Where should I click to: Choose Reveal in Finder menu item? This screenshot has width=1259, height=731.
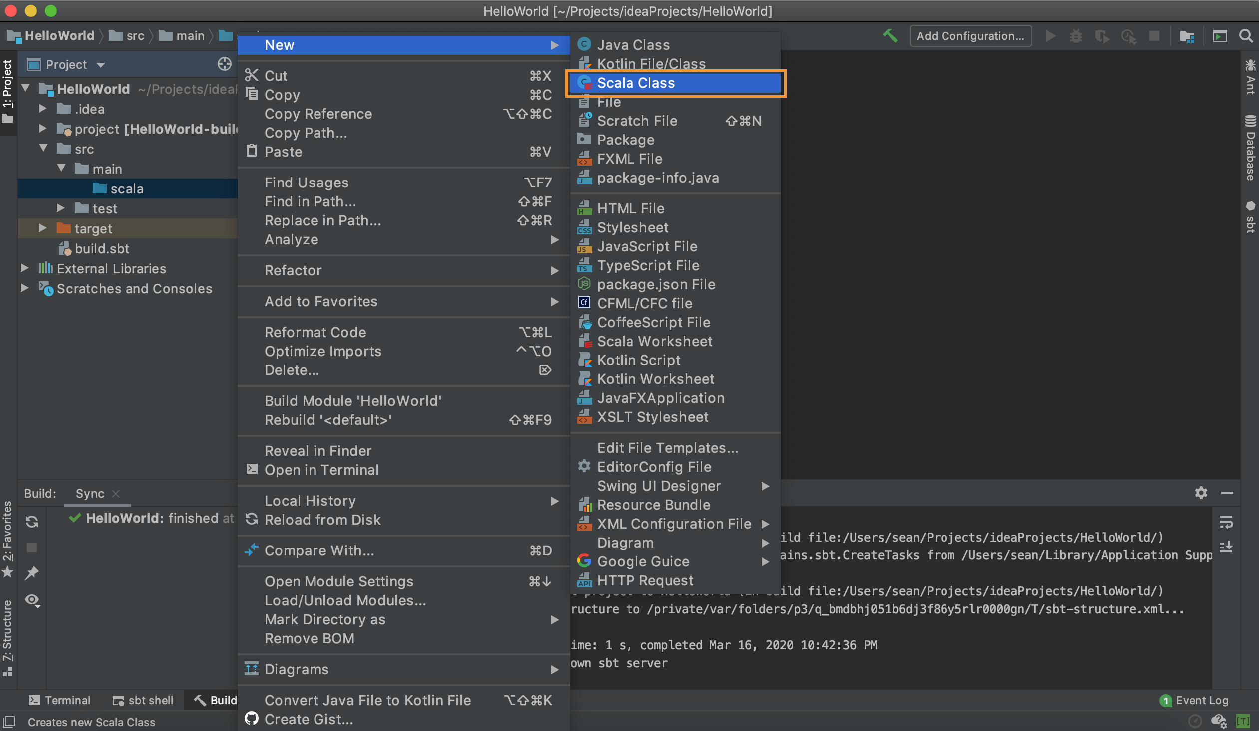pos(318,451)
